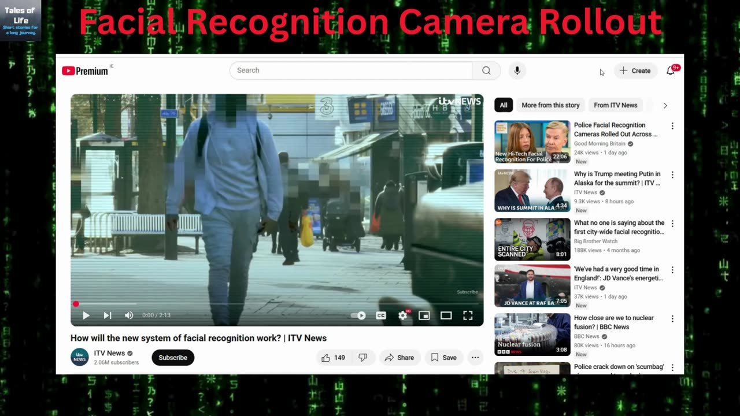740x416 pixels.
Task: Toggle the autoplay switch
Action: click(358, 315)
